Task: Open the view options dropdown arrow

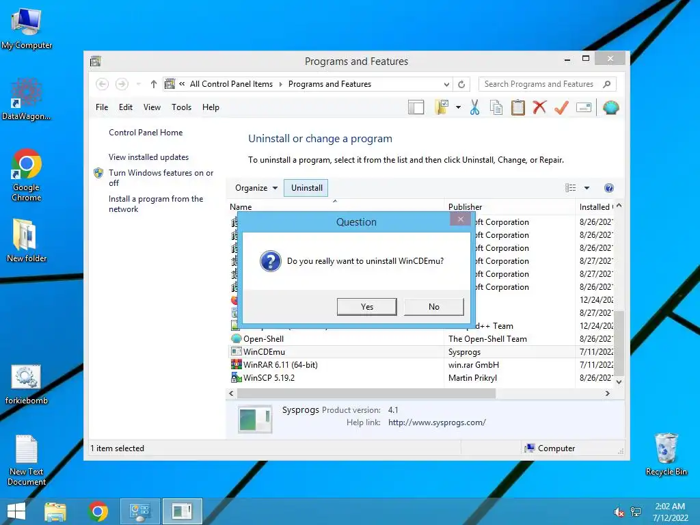Action: pos(587,188)
